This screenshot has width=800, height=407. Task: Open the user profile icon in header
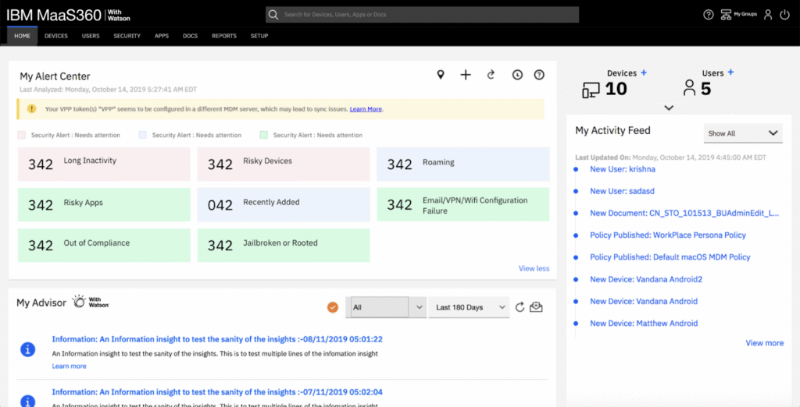pos(768,15)
